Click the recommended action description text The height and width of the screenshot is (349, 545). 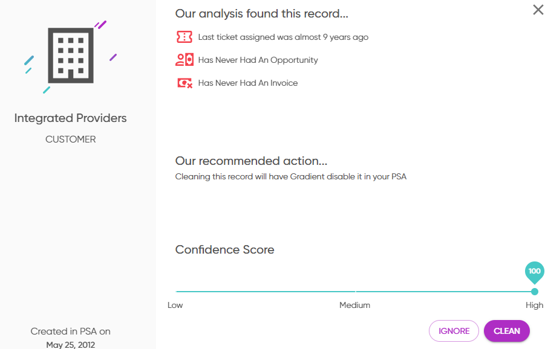(290, 176)
